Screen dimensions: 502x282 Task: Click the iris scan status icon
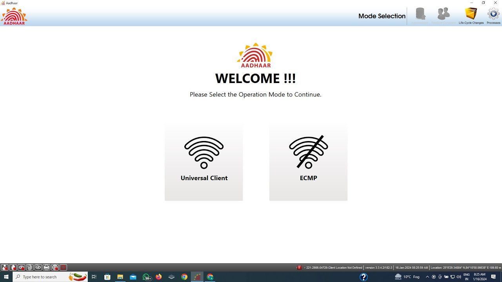pos(38,268)
